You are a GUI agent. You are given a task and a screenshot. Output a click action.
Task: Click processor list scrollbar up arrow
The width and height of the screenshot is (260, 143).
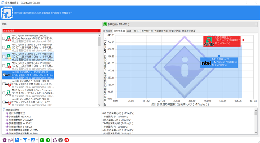[x=99, y=36]
